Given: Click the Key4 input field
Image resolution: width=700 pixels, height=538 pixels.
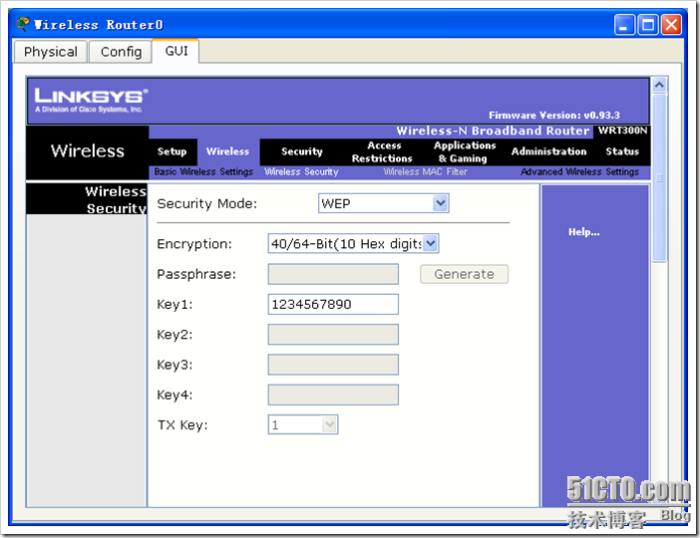Looking at the screenshot, I should [333, 395].
